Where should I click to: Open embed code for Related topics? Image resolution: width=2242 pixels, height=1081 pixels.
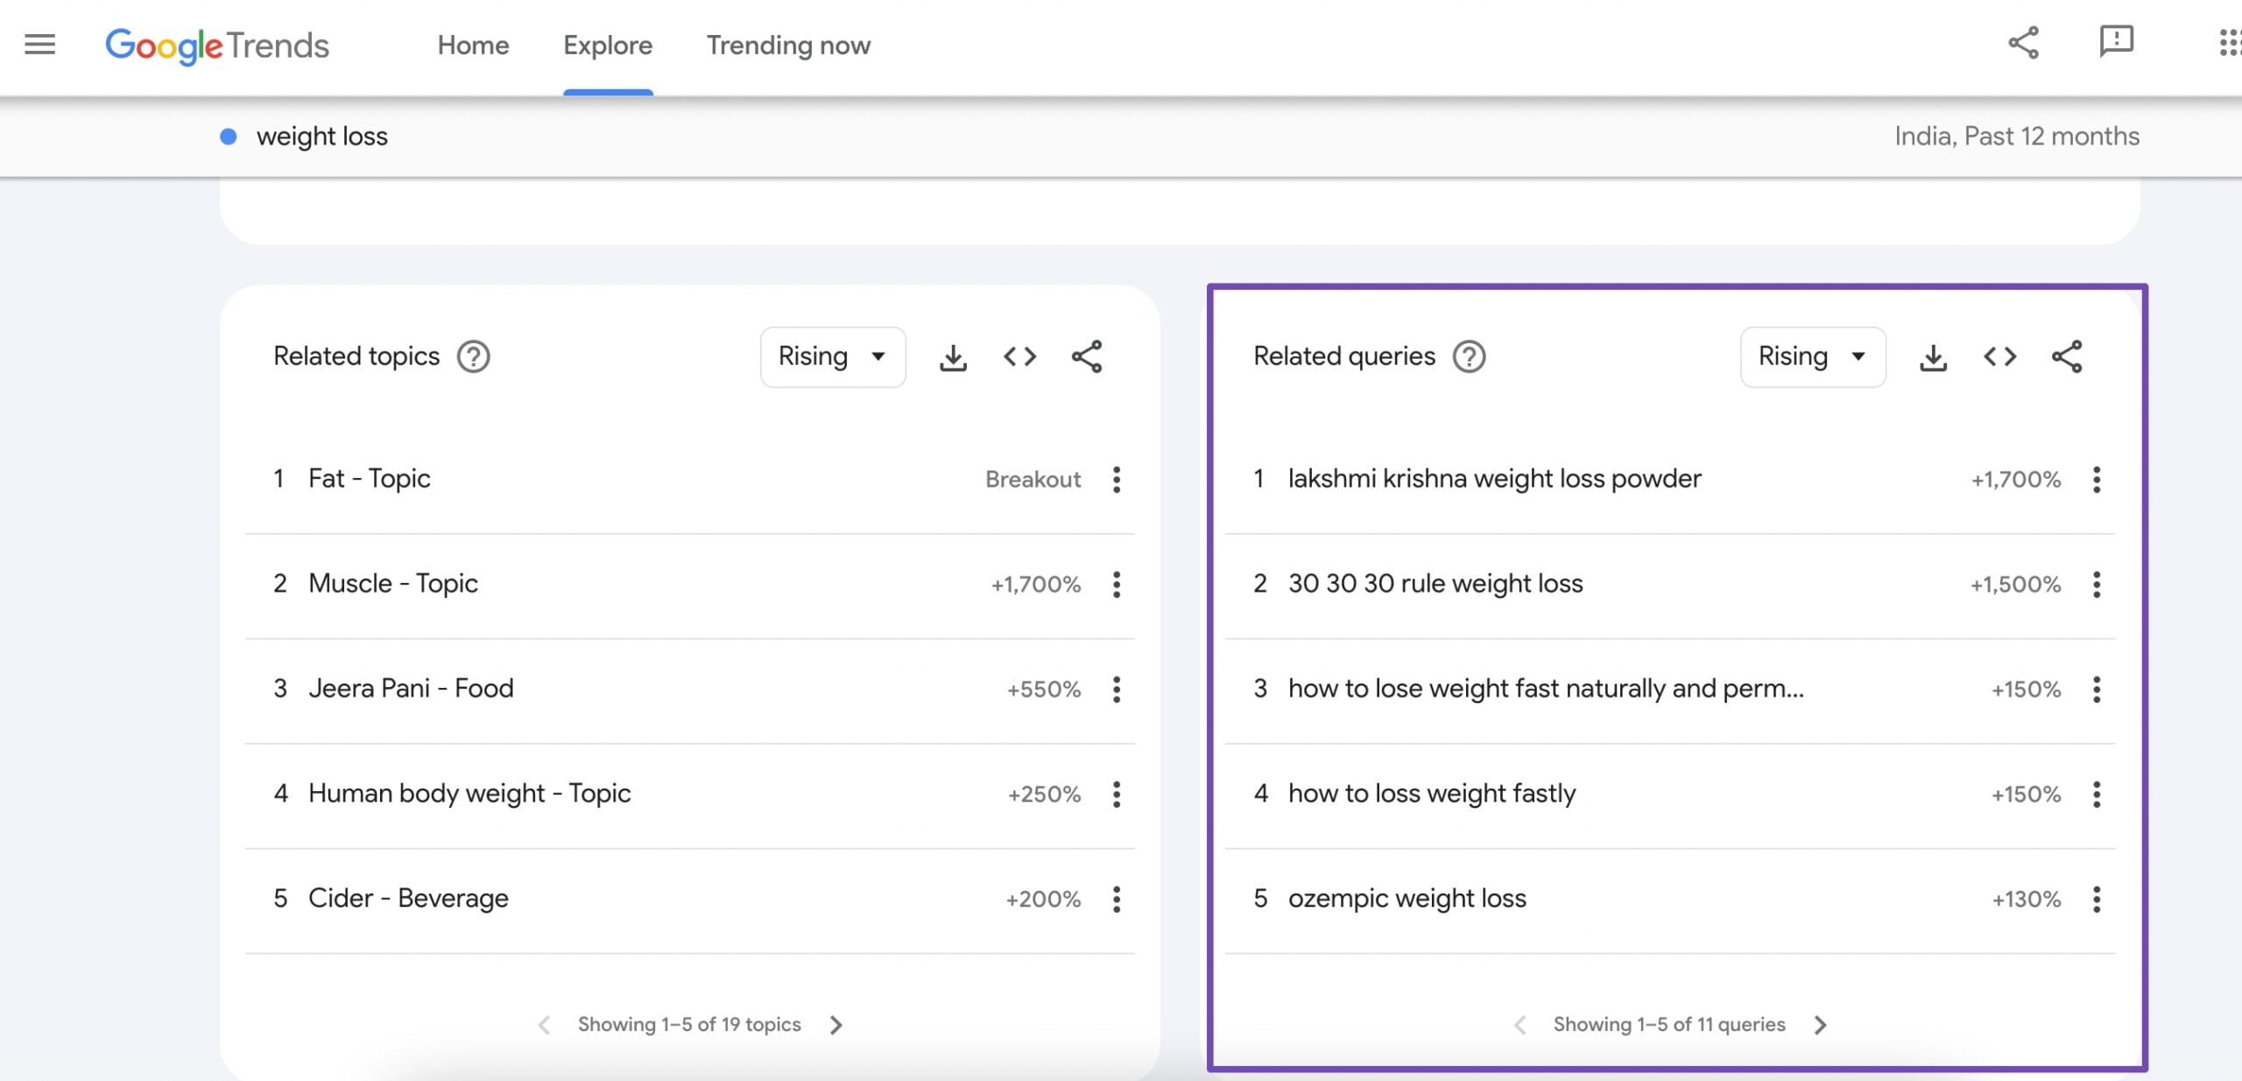pos(1019,357)
